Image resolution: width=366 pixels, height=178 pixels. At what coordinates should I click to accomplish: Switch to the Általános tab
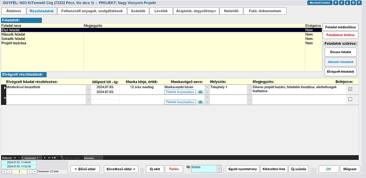(x=13, y=11)
